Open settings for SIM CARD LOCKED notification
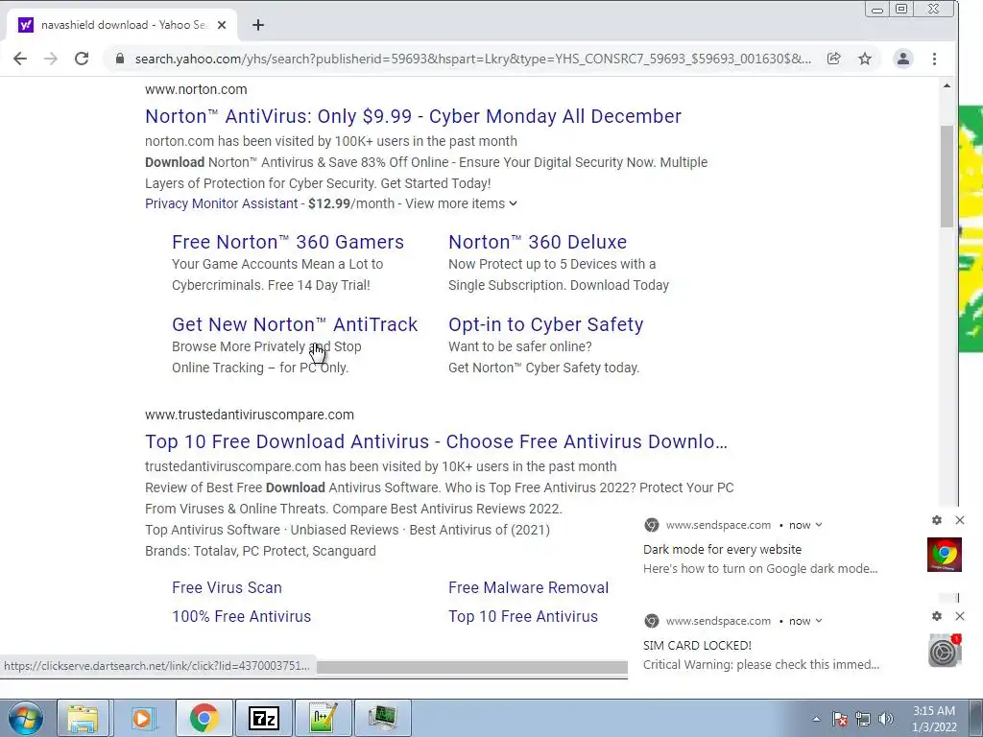This screenshot has height=737, width=983. coord(937,616)
